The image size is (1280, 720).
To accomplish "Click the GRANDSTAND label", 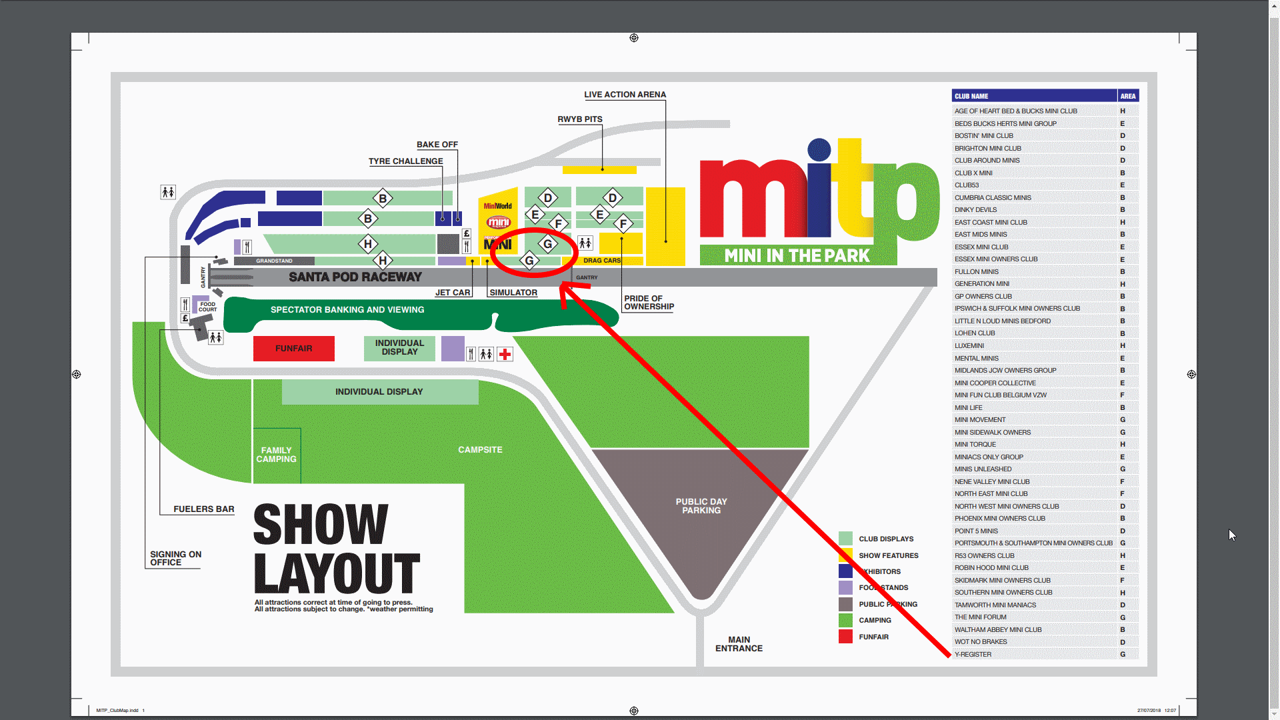I will click(274, 261).
